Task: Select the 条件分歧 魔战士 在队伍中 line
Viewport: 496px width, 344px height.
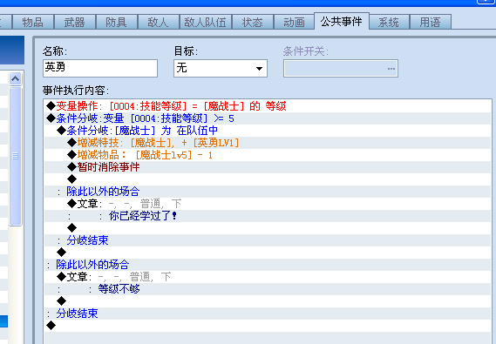Action: tap(268, 131)
